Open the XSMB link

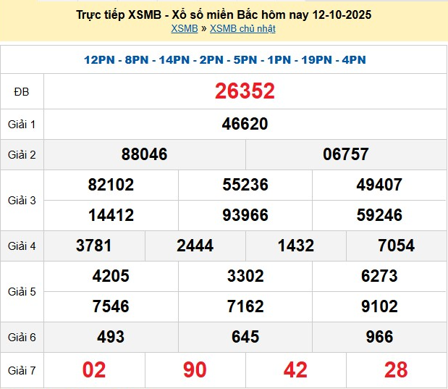pyautogui.click(x=185, y=29)
